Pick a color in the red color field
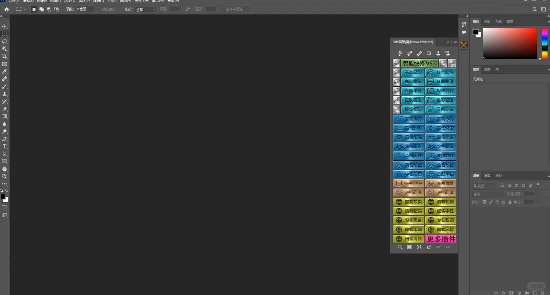This screenshot has height=295, width=550. [x=510, y=44]
